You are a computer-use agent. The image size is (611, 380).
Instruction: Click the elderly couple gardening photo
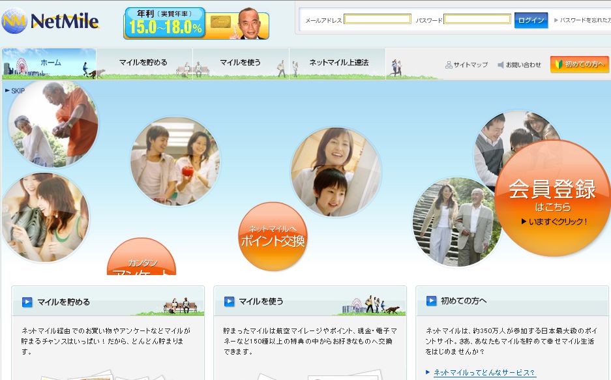click(53, 124)
